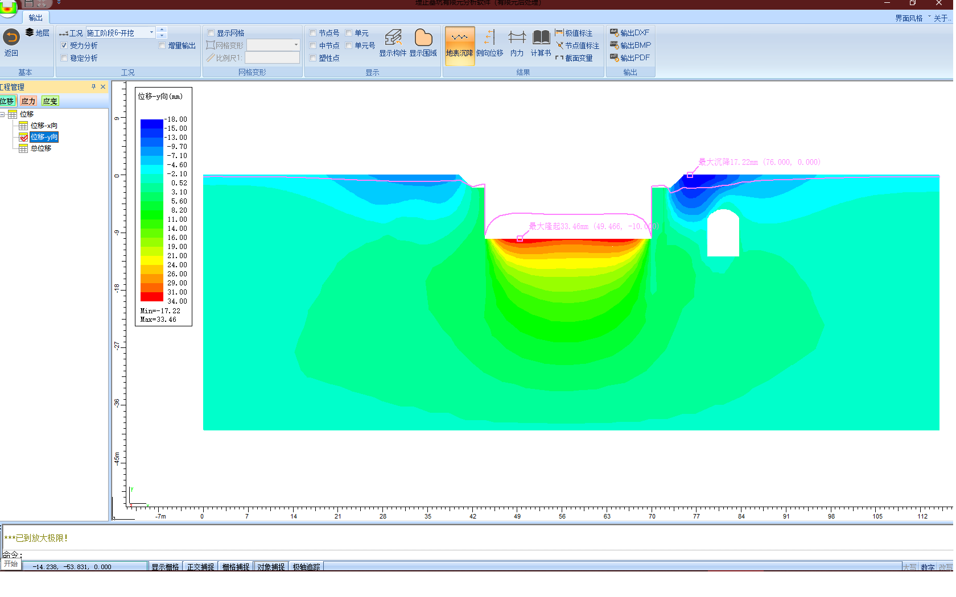Screen dimensions: 956x597
Task: Enable the 显示网格 checkbox
Action: (x=211, y=33)
